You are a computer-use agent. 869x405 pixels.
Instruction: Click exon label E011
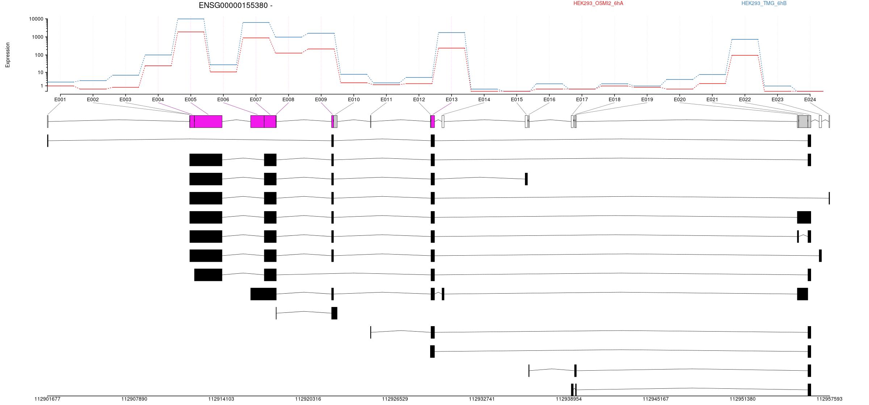click(386, 99)
